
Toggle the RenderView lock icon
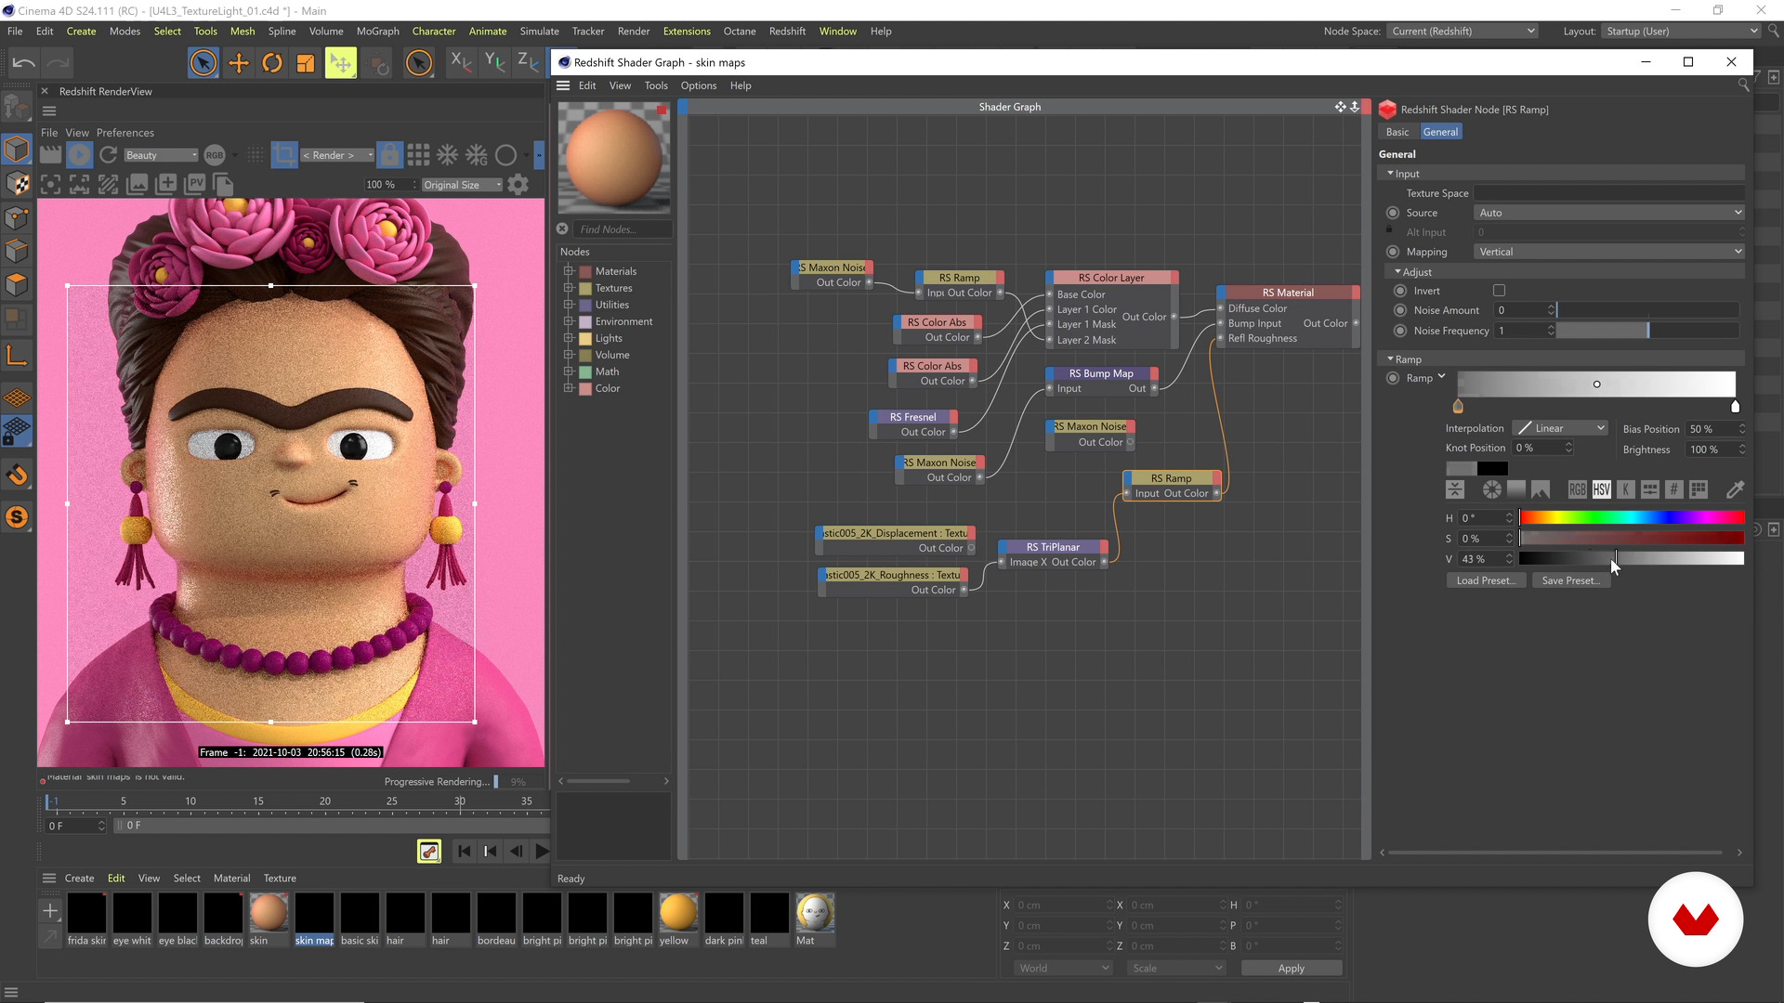[390, 155]
